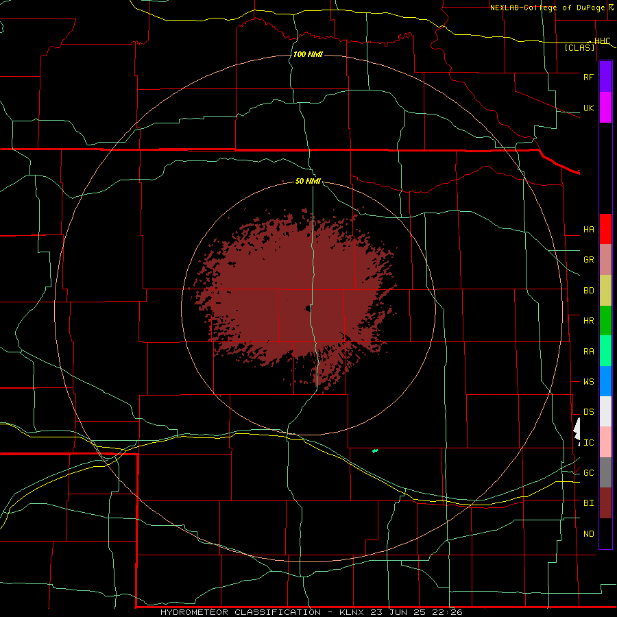Click the UK legend label
Screen dimensions: 617x617
pos(588,108)
